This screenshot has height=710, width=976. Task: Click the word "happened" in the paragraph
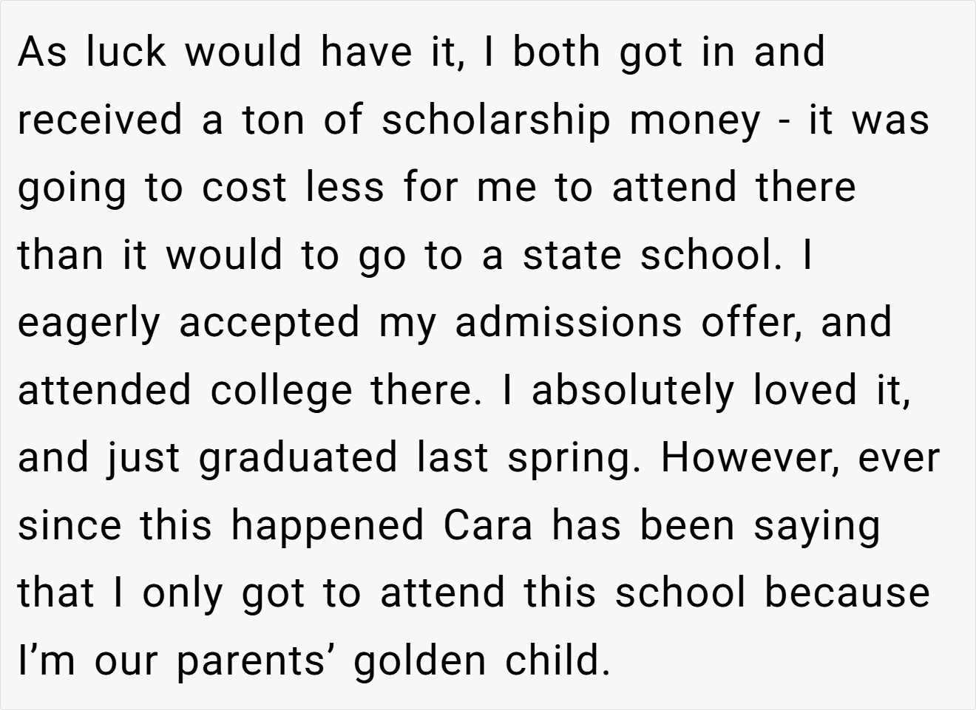[x=328, y=526]
